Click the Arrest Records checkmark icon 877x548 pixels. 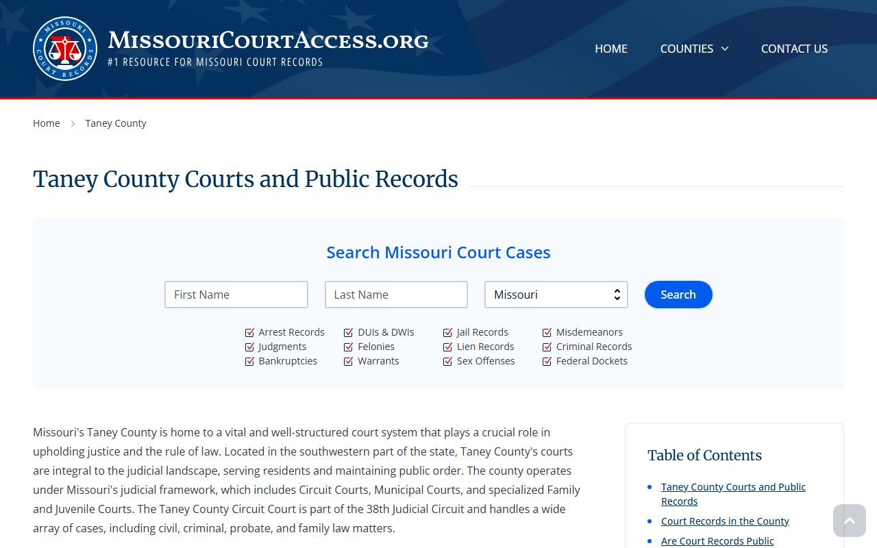coord(250,332)
